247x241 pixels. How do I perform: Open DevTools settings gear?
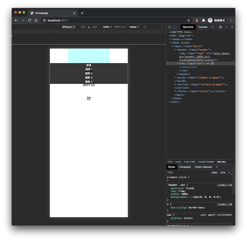[220, 27]
